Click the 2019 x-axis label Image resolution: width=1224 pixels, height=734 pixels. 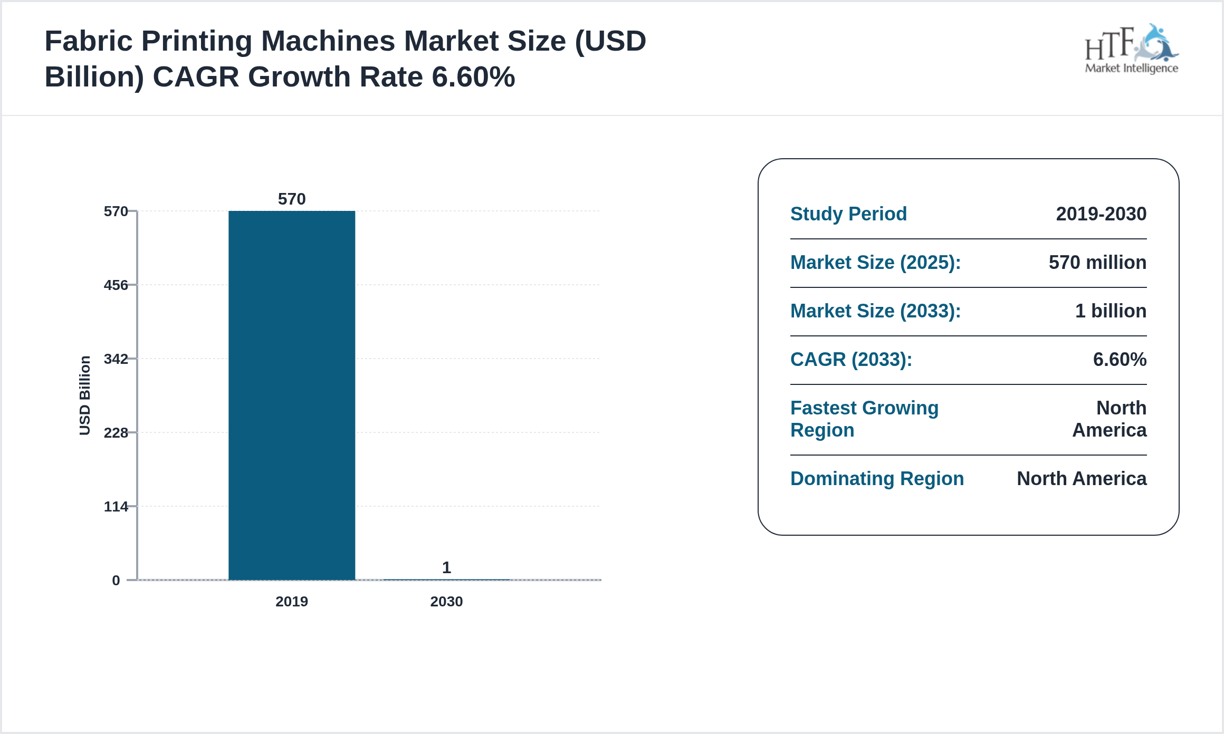tap(292, 601)
